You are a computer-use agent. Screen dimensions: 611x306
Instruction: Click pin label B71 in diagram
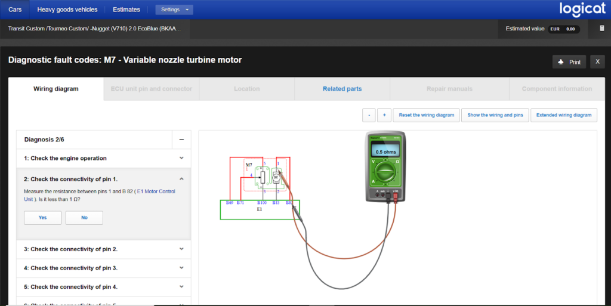[x=240, y=203]
